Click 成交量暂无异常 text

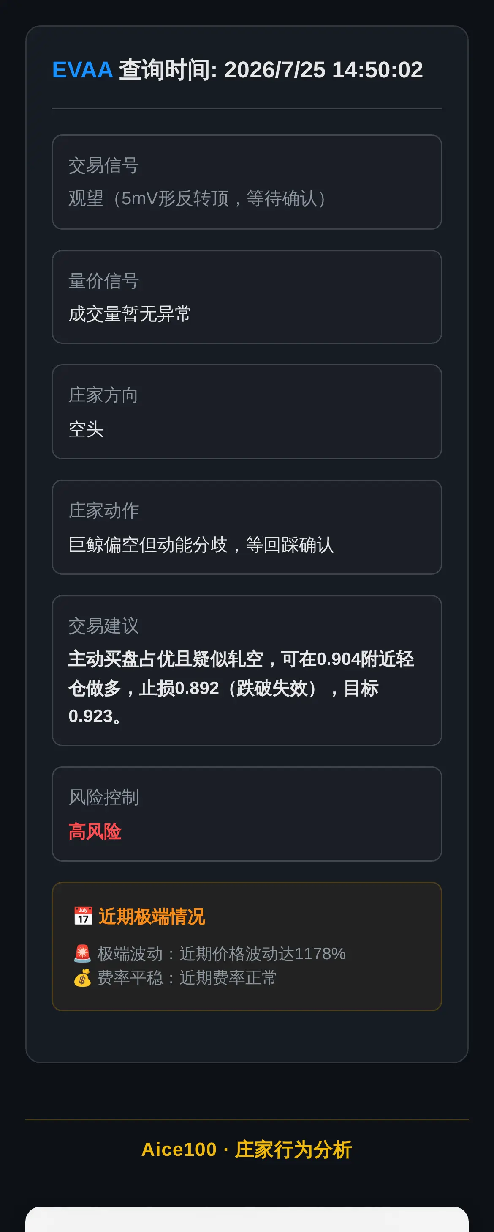[x=129, y=314]
